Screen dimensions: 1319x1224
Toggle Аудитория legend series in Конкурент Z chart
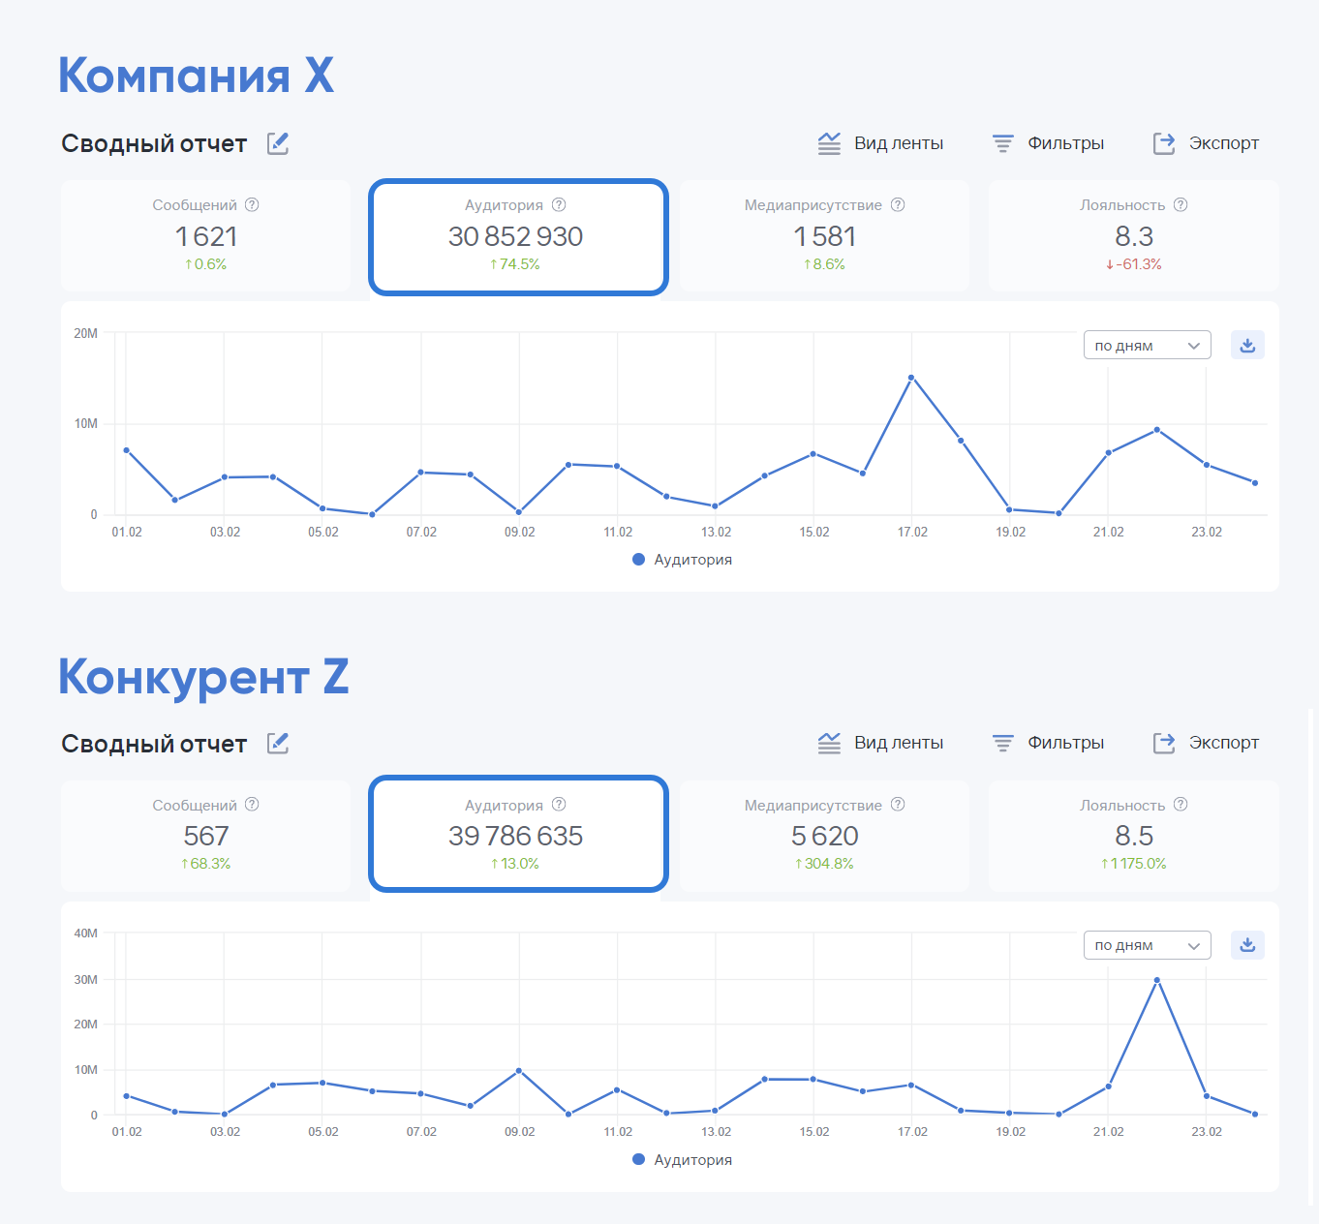pos(682,1159)
